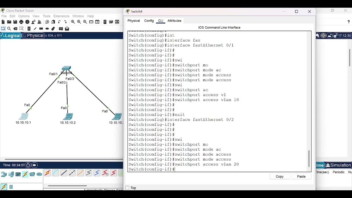Open the Network Information icon
Screen dimensions: 352x198
point(27,22)
